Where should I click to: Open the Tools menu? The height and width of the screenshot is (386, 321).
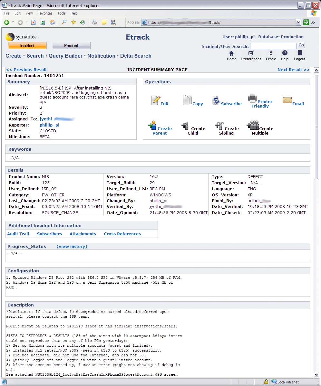[x=61, y=13]
